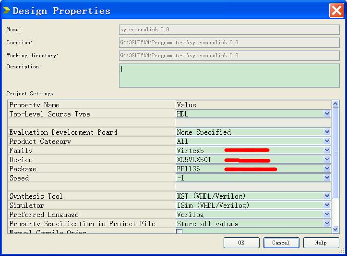Select the Top-Level Source Type row label

click(x=49, y=114)
